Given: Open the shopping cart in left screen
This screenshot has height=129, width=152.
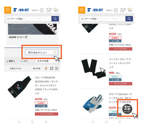Looking at the screenshot, I should point(56,10).
